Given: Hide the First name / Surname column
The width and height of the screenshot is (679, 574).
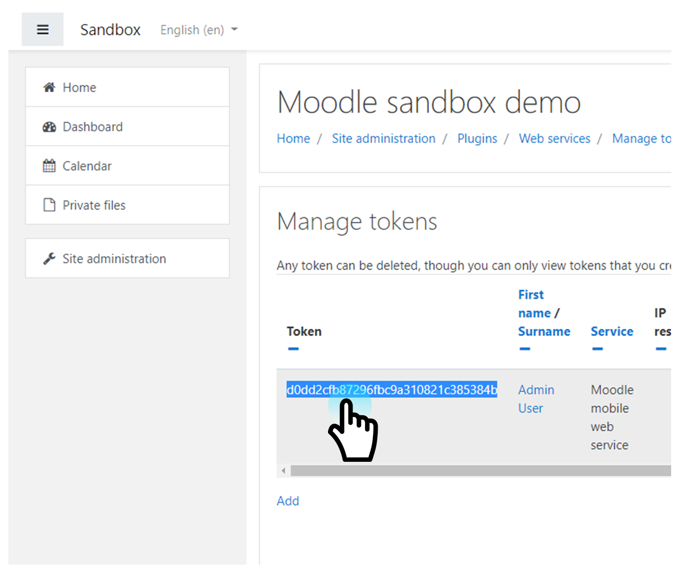Looking at the screenshot, I should pos(525,349).
